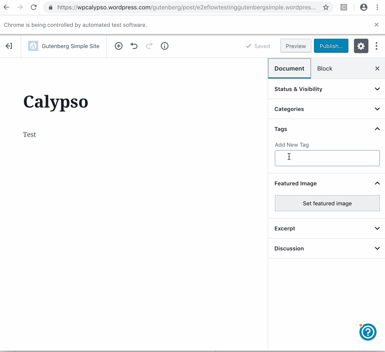Image resolution: width=385 pixels, height=352 pixels.
Task: Close the settings sidebar with X
Action: (377, 68)
